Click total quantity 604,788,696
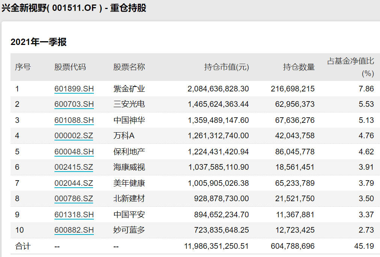The width and height of the screenshot is (380, 257). [x=293, y=246]
